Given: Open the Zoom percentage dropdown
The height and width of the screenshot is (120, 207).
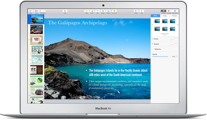Looking at the screenshot, I should [37, 11].
